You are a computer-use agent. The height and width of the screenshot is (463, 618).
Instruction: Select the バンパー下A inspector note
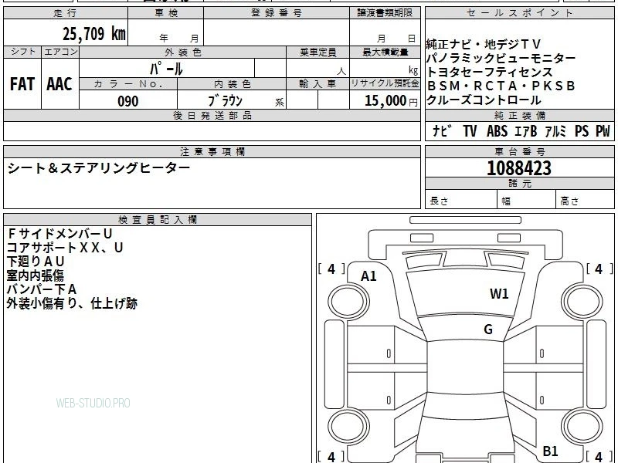42,290
